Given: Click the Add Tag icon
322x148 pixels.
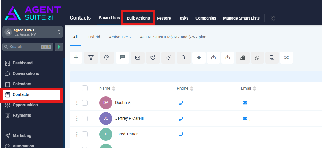Looking at the screenshot, I should point(153,58).
